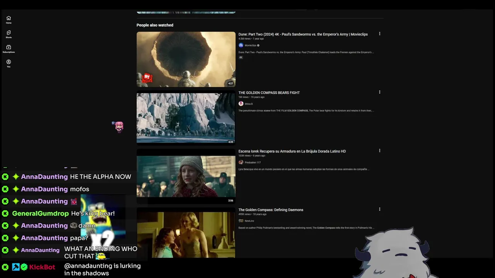The width and height of the screenshot is (495, 278).
Task: Open more options for Escena Iorek video
Action: tap(379, 151)
